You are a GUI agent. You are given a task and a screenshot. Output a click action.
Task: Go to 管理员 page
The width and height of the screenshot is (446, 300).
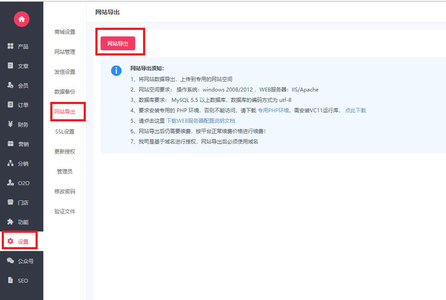[x=65, y=171]
